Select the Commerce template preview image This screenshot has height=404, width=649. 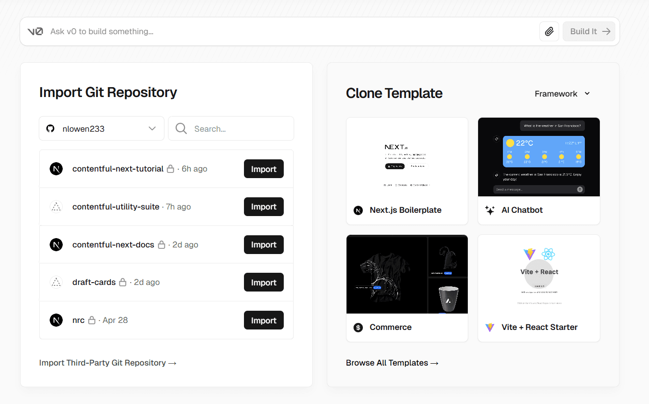click(407, 274)
